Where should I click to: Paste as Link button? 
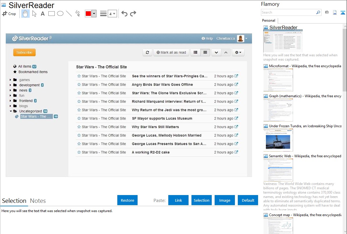178,200
